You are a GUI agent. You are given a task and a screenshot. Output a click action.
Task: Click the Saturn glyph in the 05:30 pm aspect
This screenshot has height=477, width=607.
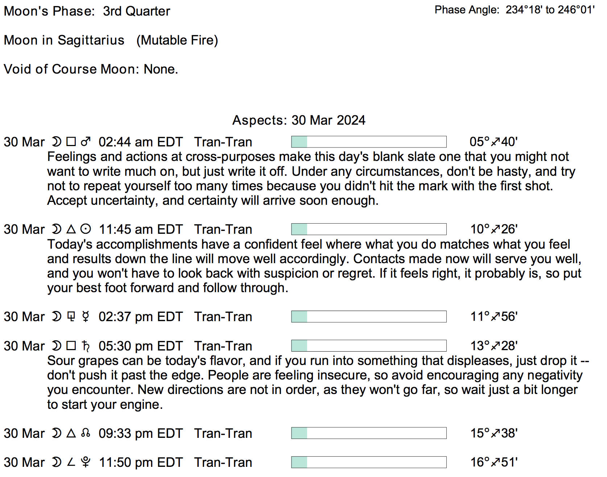pos(86,346)
